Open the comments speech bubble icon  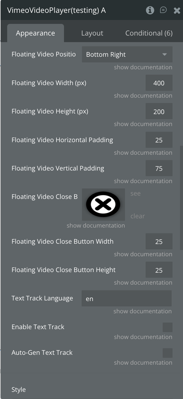(x=163, y=10)
